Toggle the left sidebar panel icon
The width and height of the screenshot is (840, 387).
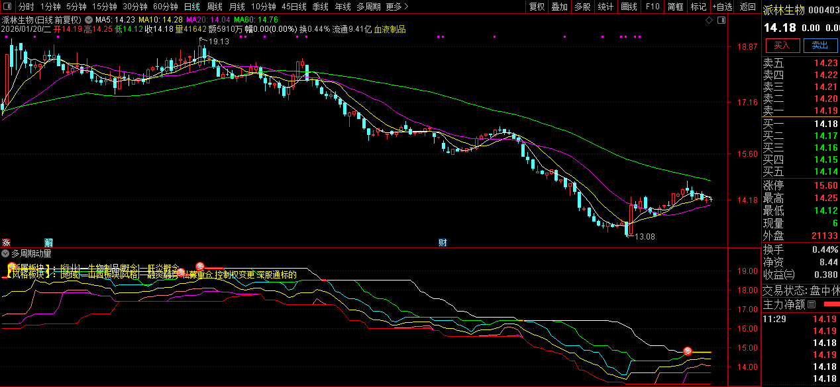click(7, 7)
